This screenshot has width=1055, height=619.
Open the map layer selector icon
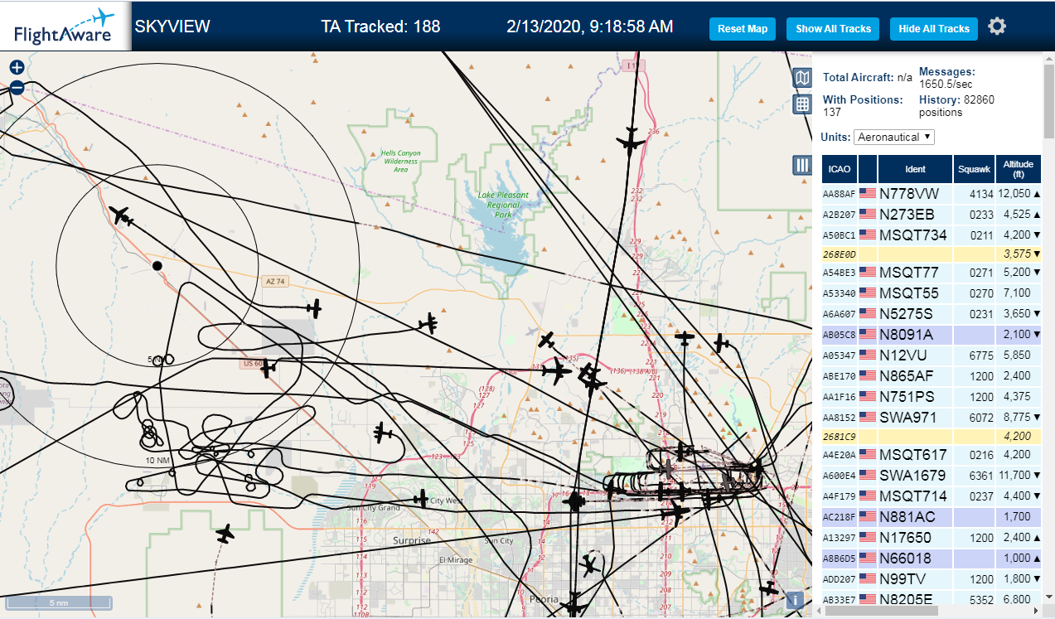(801, 78)
